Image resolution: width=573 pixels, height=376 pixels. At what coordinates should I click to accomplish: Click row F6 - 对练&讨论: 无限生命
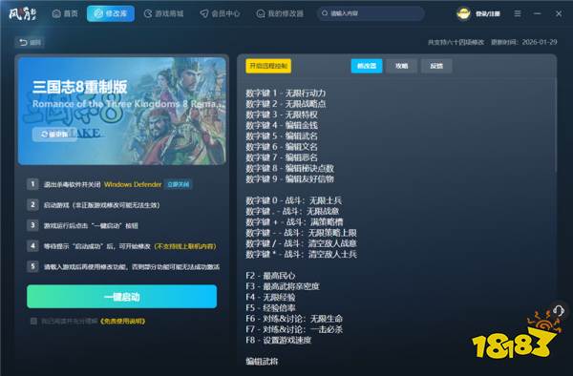point(294,319)
